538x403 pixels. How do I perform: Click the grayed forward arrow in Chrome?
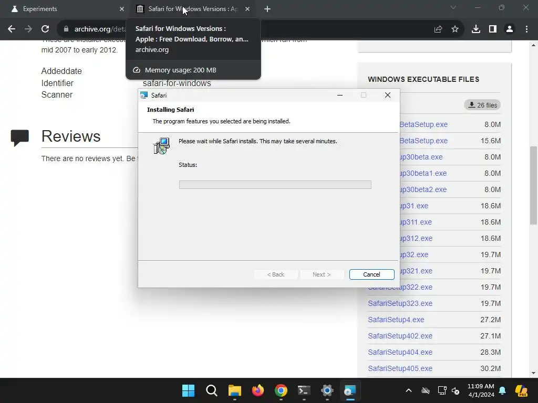pyautogui.click(x=28, y=29)
